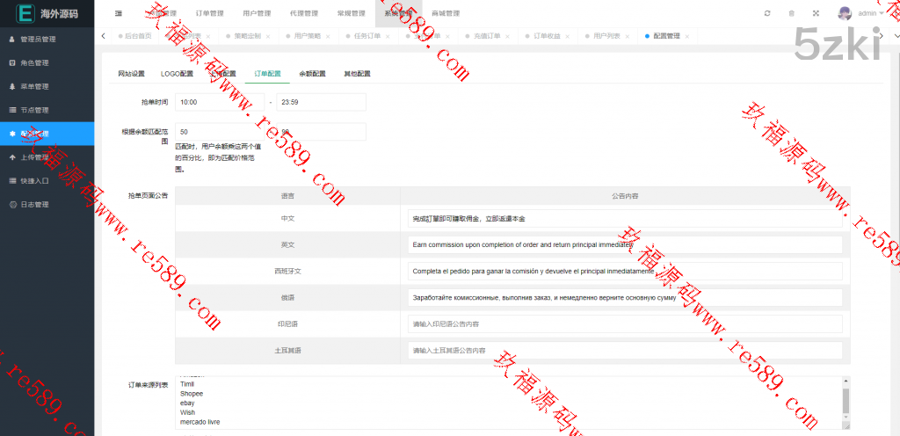Toggle fullscreen with the expand icon
Image resolution: width=900 pixels, height=436 pixels.
[816, 13]
